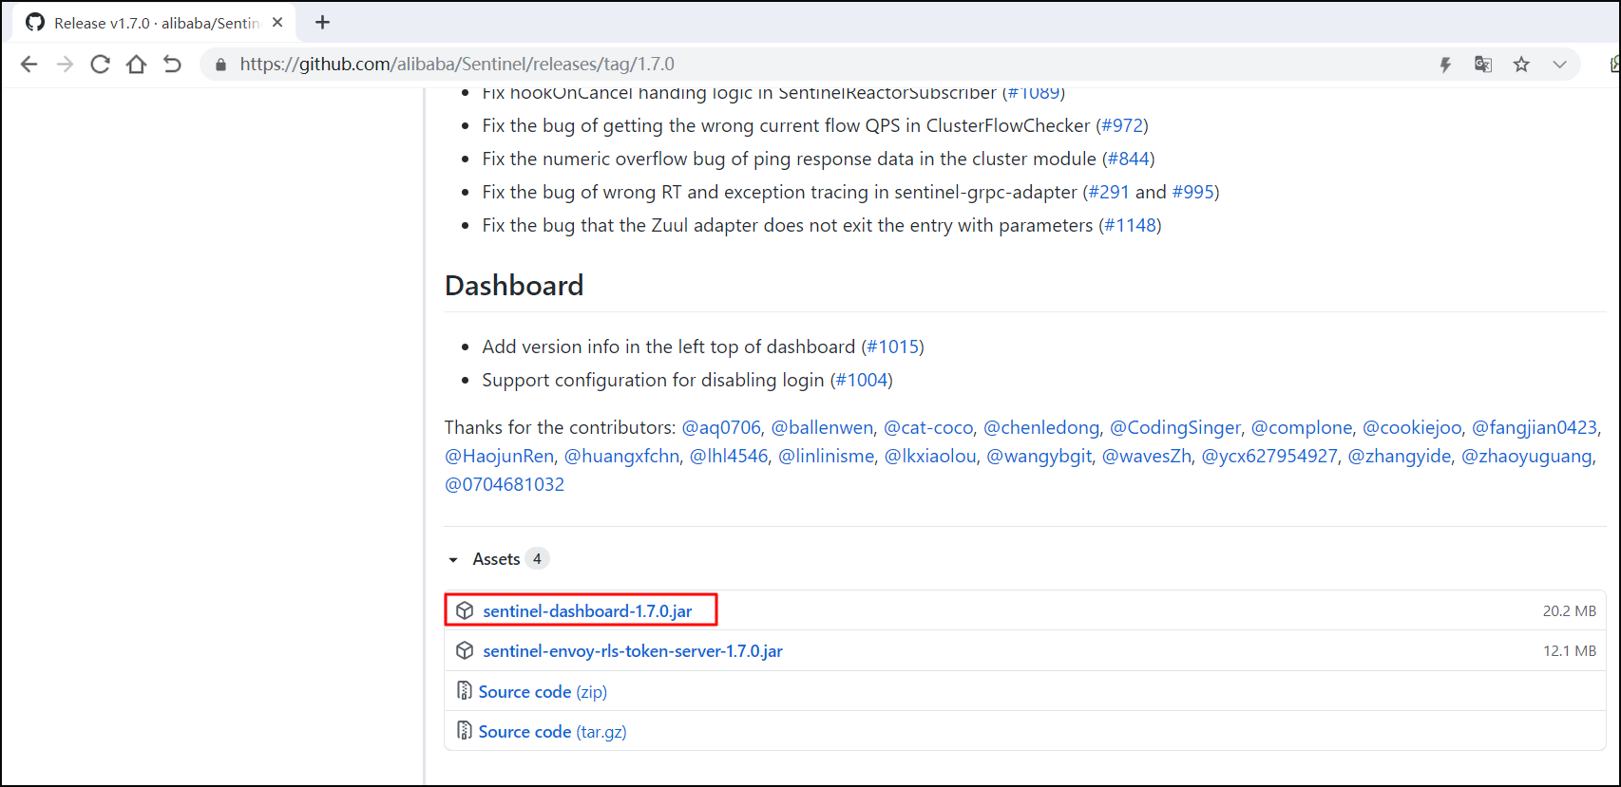1621x787 pixels.
Task: Open issue link #972
Action: coord(1121,125)
